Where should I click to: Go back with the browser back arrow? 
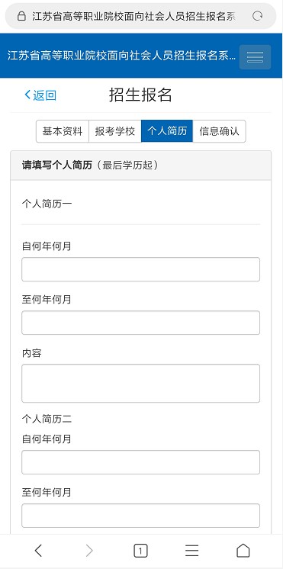tap(38, 551)
